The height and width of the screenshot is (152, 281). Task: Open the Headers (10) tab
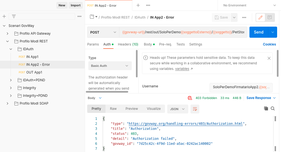128,44
